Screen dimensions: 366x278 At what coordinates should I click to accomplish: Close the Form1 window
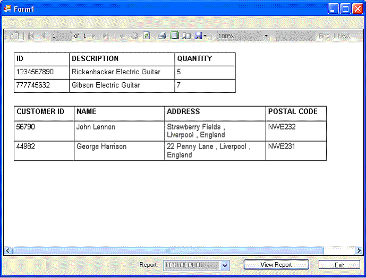358,9
